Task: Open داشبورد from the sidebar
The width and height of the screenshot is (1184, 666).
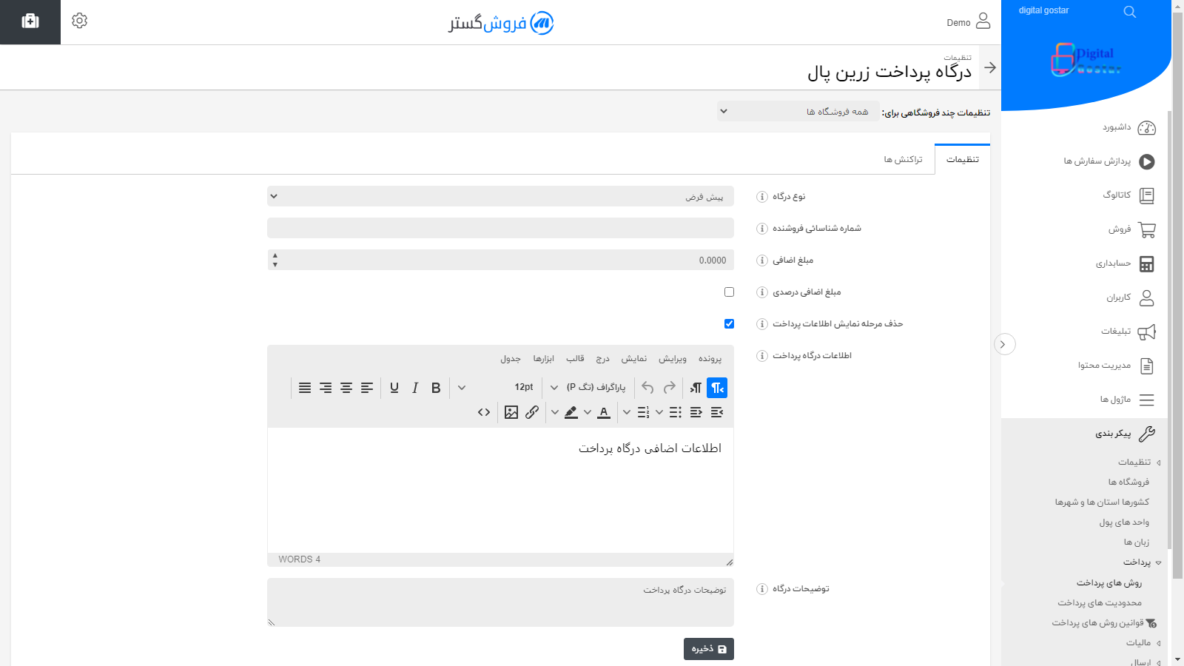Action: tap(1128, 128)
